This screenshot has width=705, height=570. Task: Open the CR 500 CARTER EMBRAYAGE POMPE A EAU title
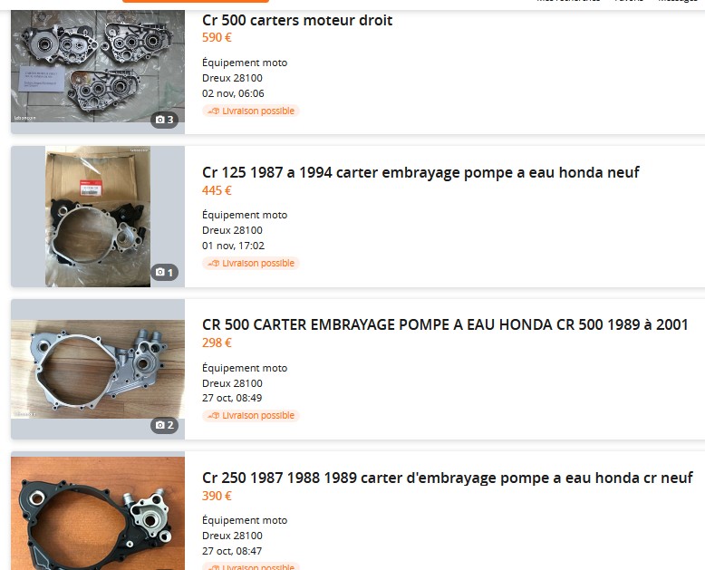tap(445, 324)
